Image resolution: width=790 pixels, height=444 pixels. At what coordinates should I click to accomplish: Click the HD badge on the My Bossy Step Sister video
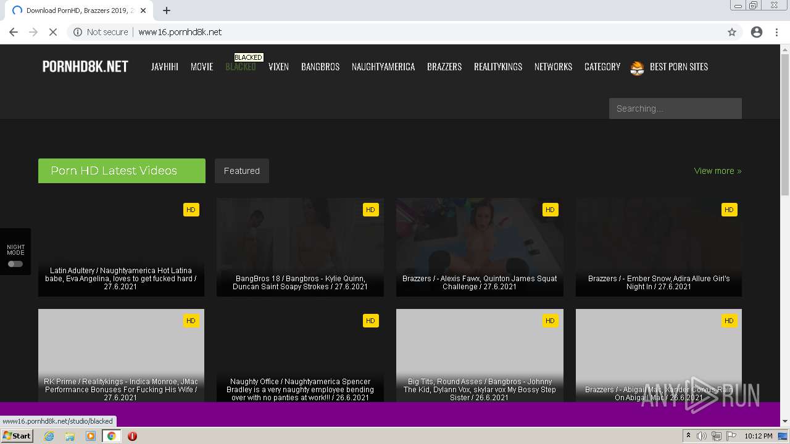tap(550, 321)
